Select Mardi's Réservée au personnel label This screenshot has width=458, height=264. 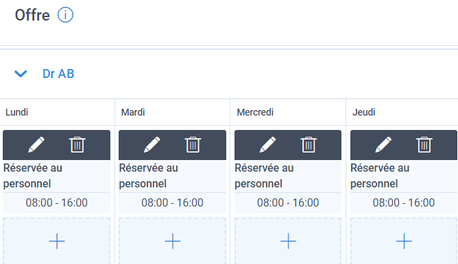pos(148,176)
